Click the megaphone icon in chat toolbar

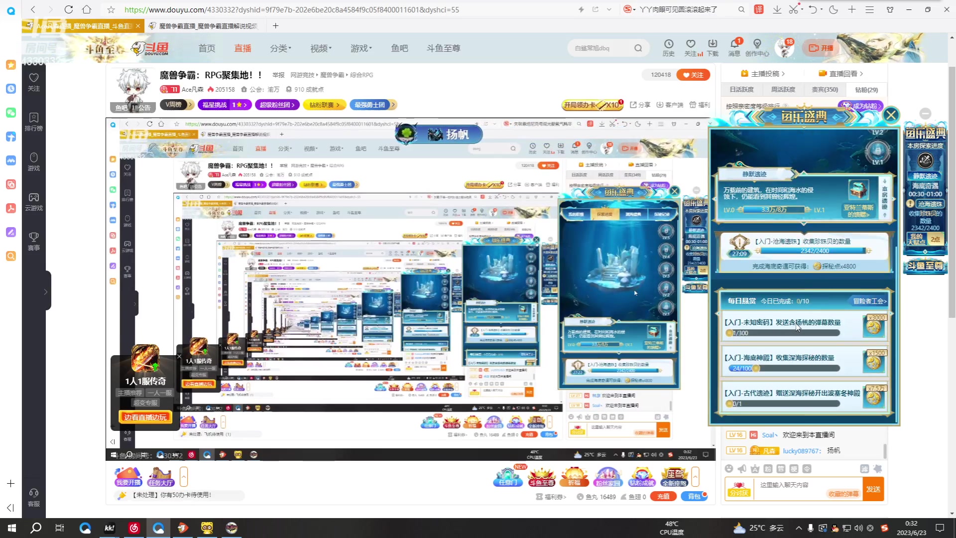[x=742, y=469]
